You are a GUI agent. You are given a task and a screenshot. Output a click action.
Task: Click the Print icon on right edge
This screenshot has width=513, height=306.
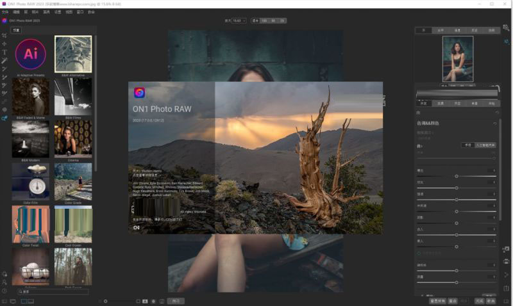[506, 262]
